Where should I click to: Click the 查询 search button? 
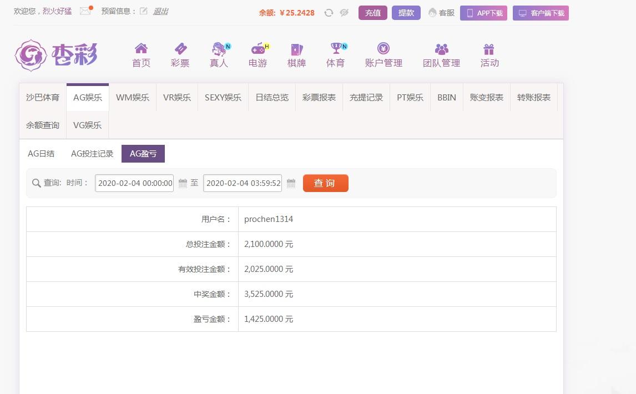[x=325, y=183]
